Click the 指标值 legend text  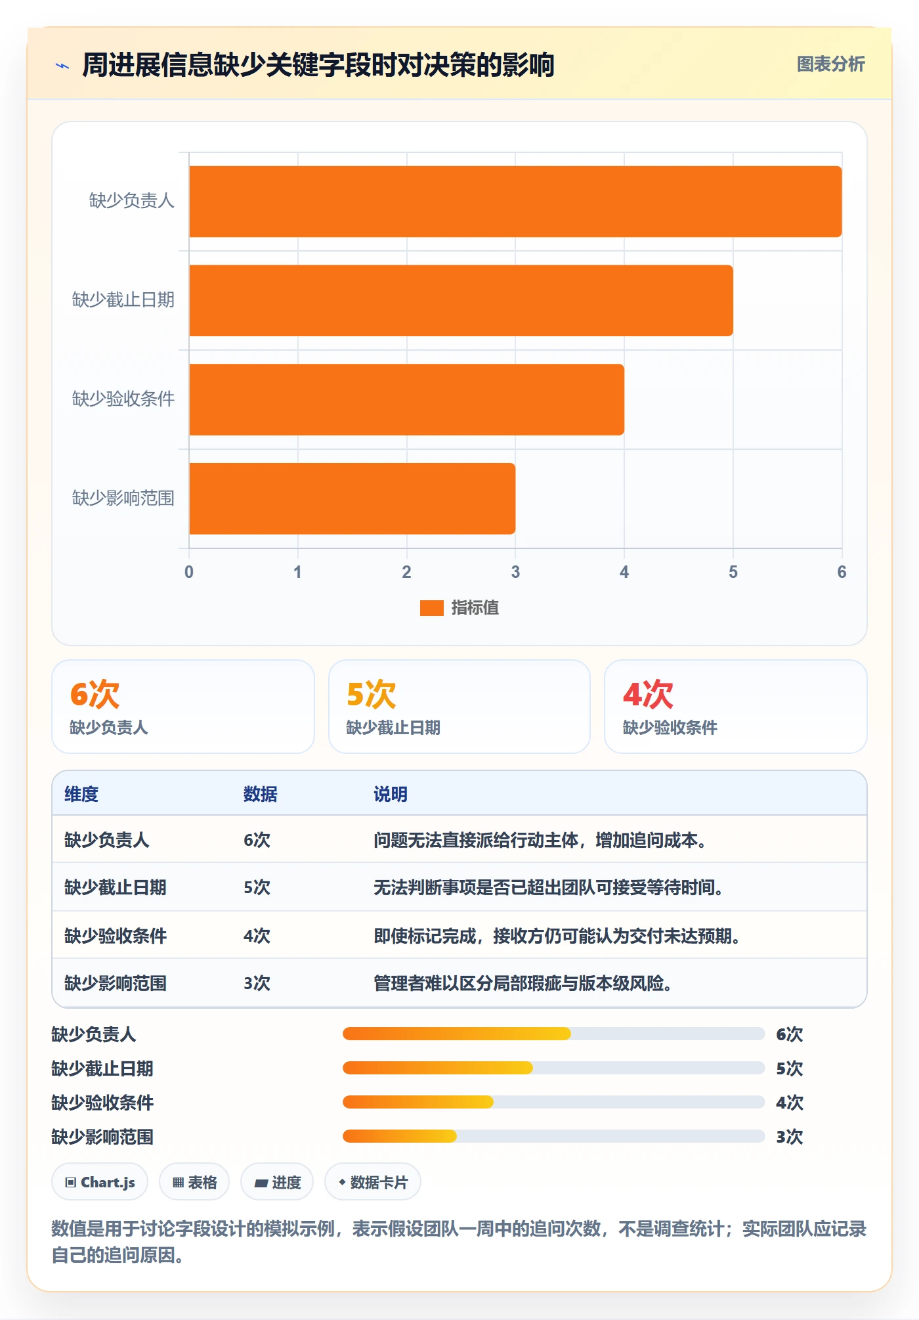point(475,608)
